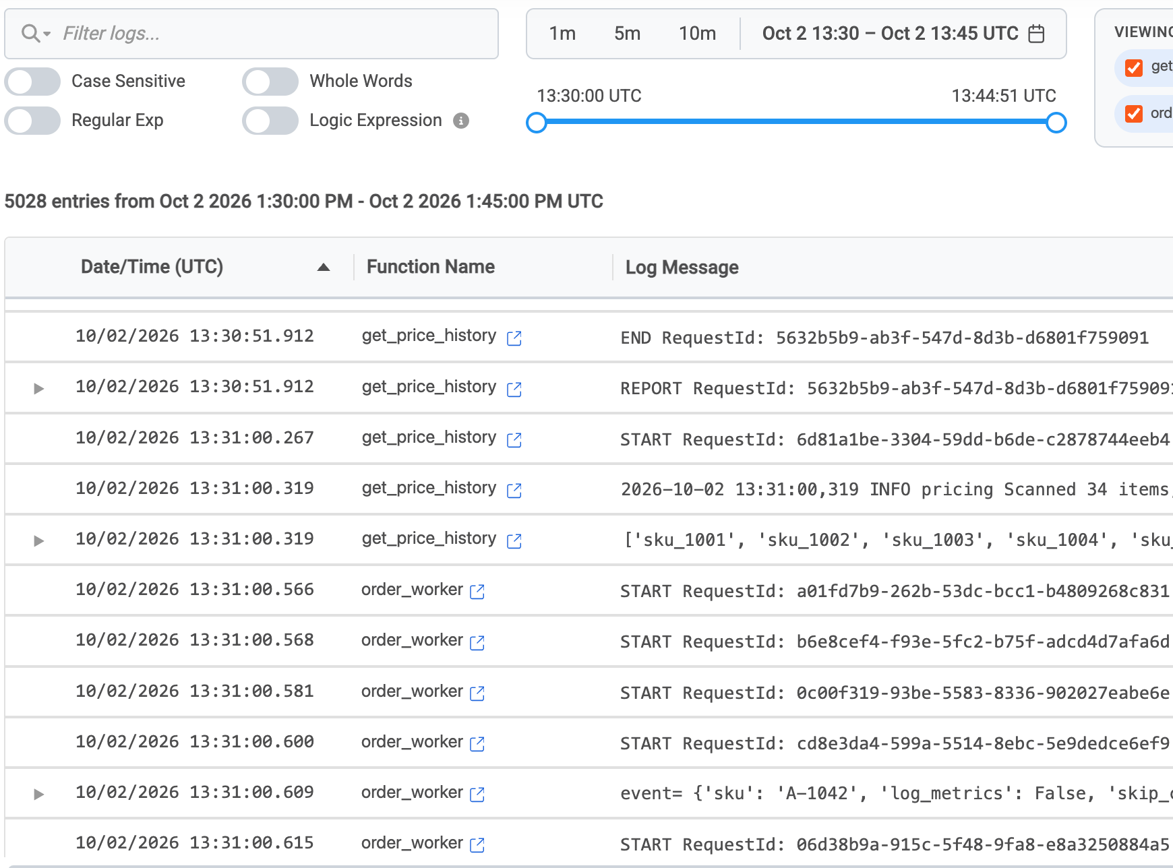Open order_worker external link at 13:31:00.609

pos(477,794)
